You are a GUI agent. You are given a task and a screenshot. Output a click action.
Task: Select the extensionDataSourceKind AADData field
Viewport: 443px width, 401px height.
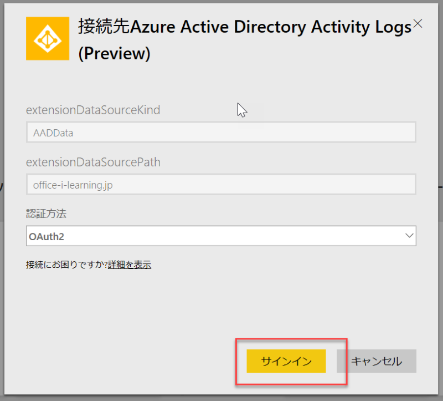221,132
